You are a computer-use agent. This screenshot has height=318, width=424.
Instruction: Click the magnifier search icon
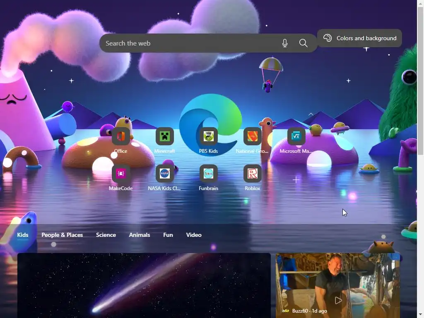pyautogui.click(x=304, y=43)
